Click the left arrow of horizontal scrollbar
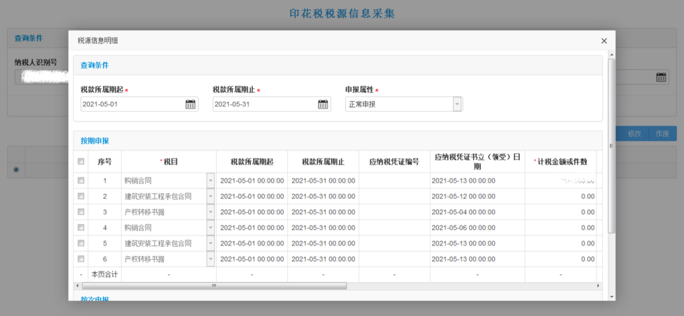Viewport: 684px width, 316px height. [x=77, y=286]
